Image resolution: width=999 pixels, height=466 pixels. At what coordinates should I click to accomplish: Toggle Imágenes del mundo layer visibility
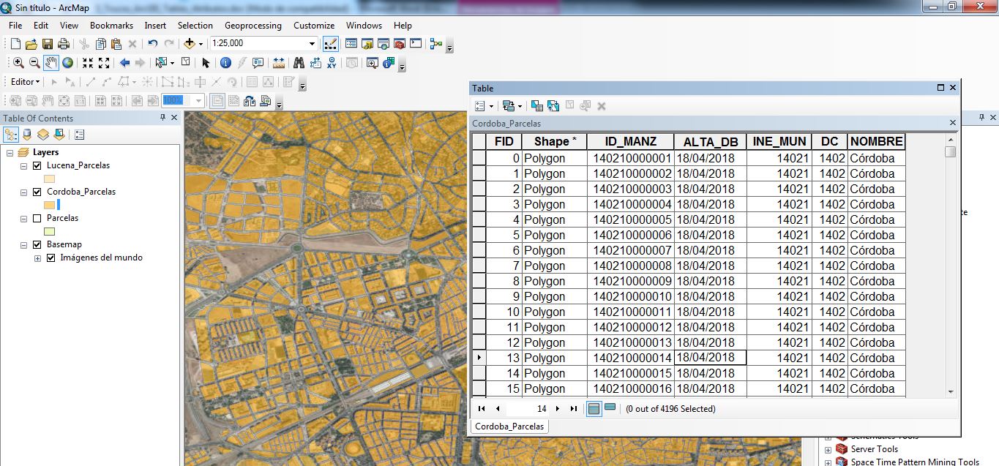pyautogui.click(x=50, y=258)
